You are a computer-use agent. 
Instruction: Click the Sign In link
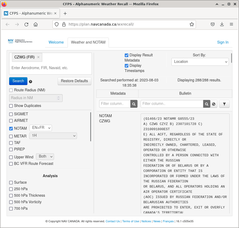click(x=223, y=42)
